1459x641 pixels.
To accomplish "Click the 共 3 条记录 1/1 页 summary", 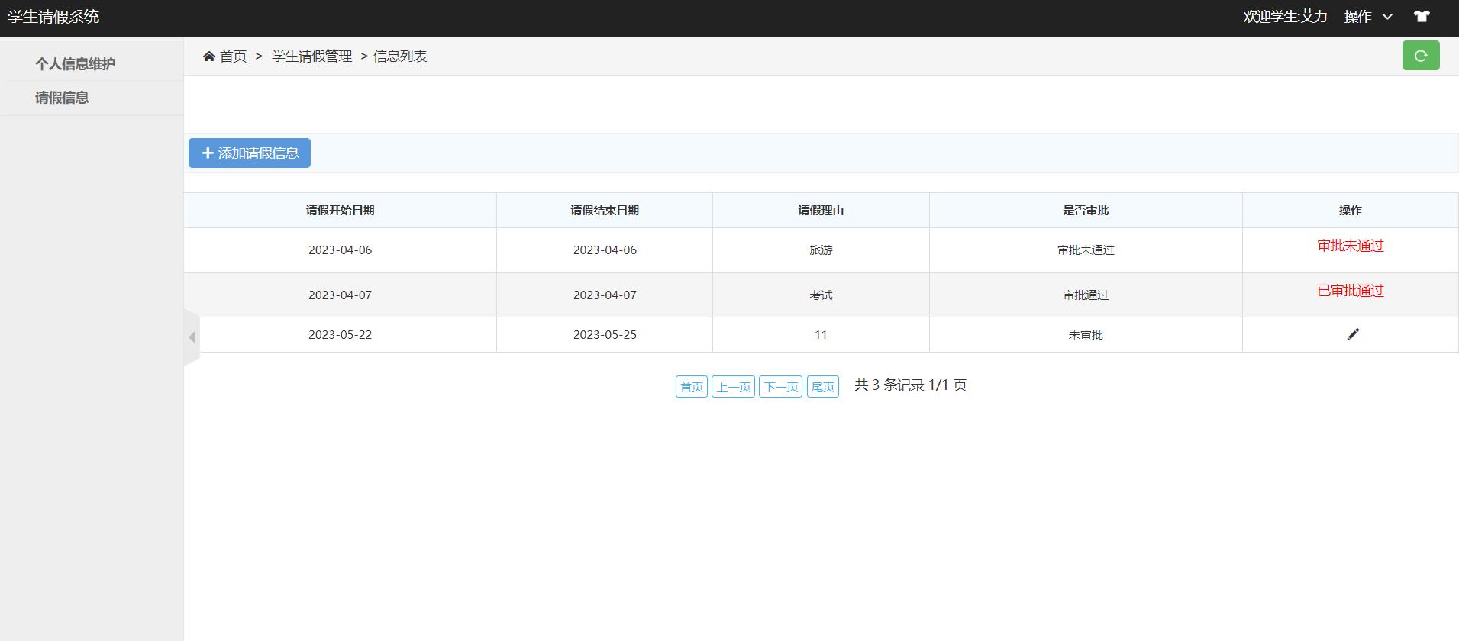I will [x=910, y=385].
